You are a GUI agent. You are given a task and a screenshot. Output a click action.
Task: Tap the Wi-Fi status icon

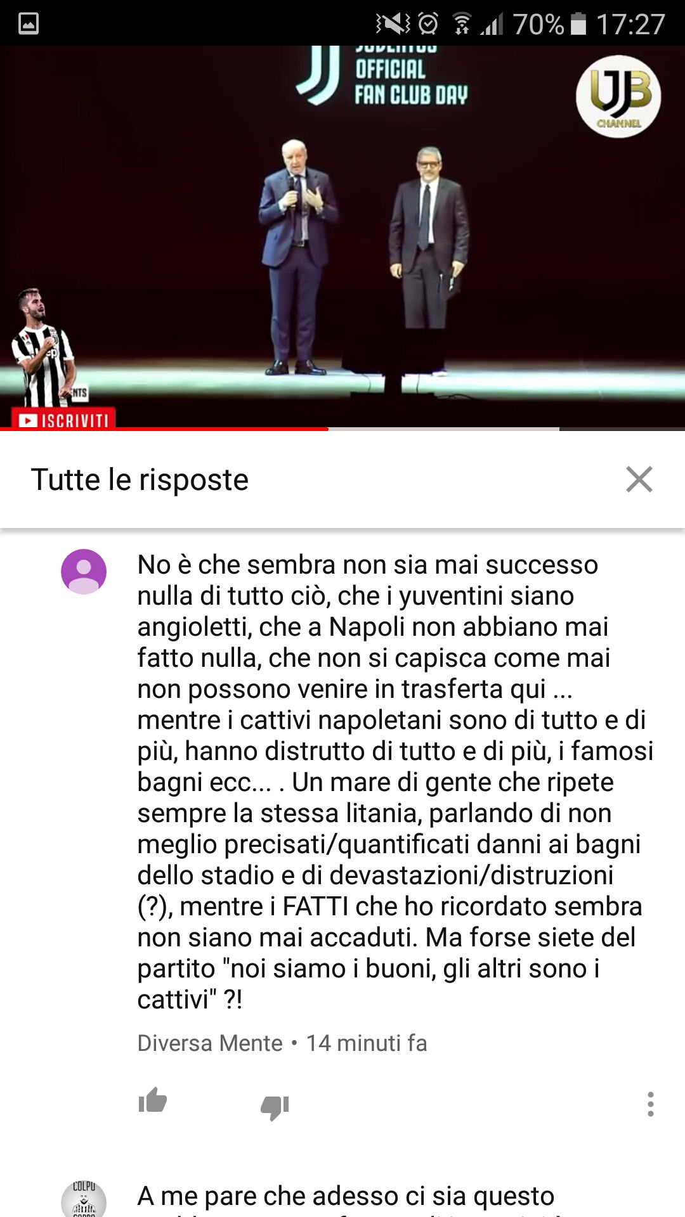pos(462,24)
